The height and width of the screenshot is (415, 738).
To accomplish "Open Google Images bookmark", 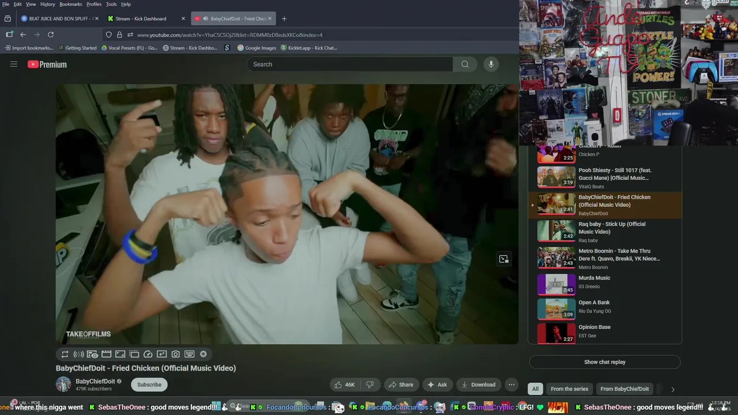I will 257,48.
